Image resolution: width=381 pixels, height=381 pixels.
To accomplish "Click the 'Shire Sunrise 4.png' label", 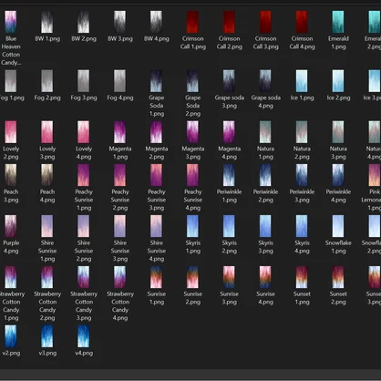I will click(157, 251).
